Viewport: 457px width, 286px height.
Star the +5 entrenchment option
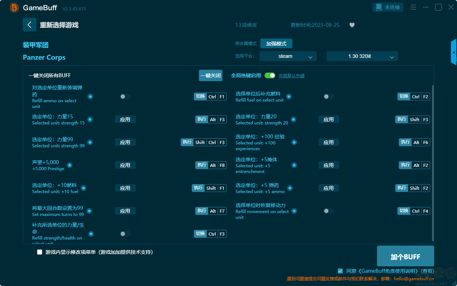(294, 165)
